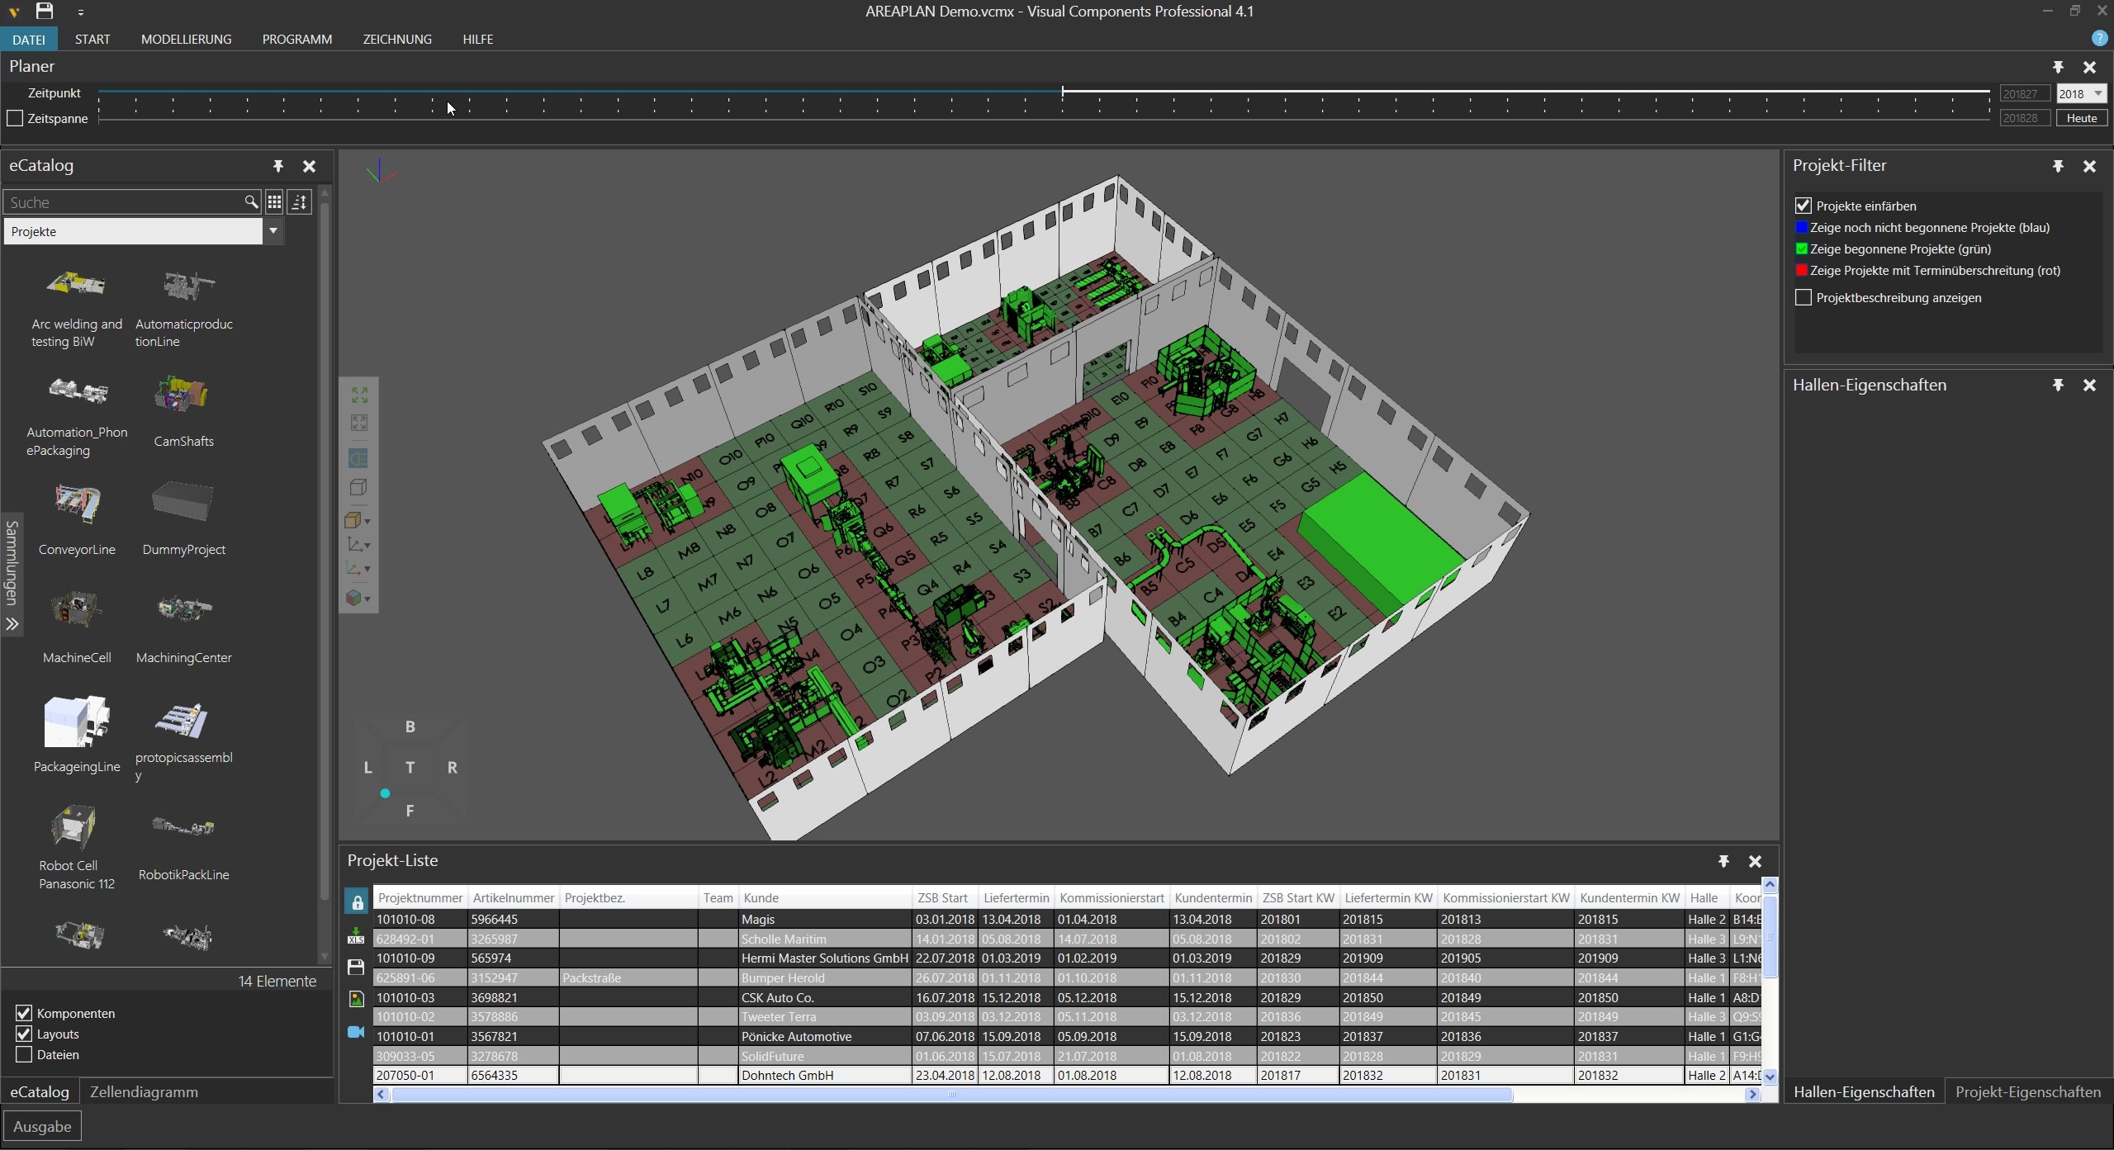Switch eCatalog to grid view icon
Image resolution: width=2114 pixels, height=1150 pixels.
coord(274,202)
